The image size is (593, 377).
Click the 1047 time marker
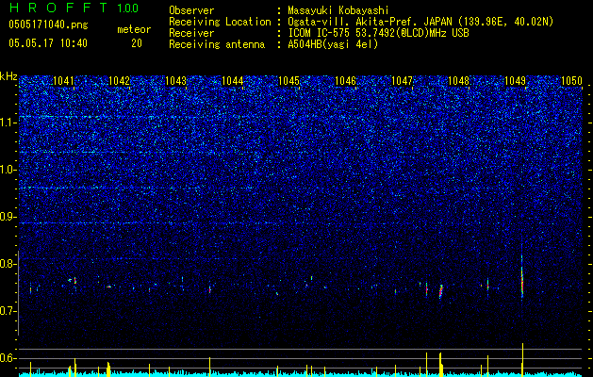402,81
